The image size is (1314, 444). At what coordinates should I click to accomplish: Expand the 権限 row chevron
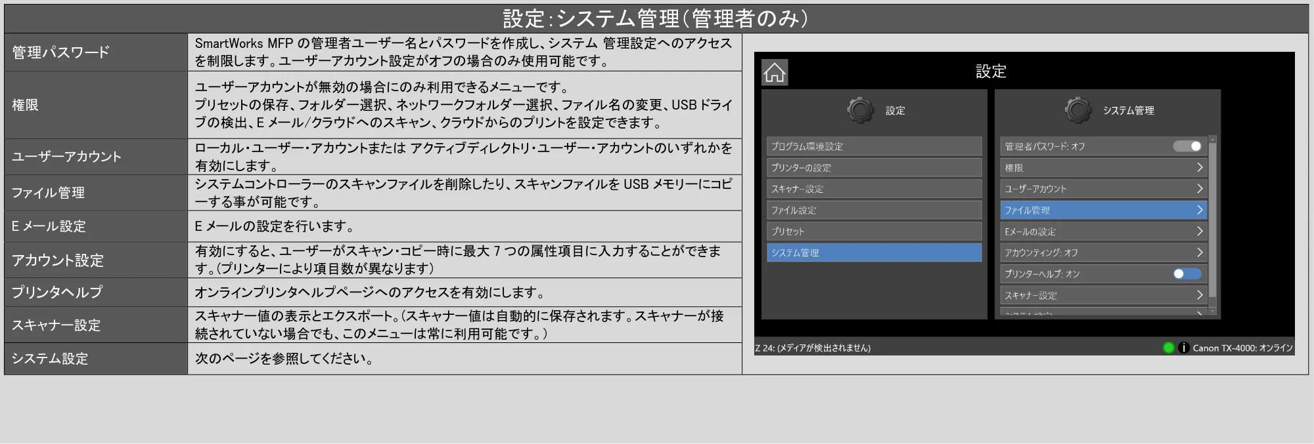(1199, 167)
